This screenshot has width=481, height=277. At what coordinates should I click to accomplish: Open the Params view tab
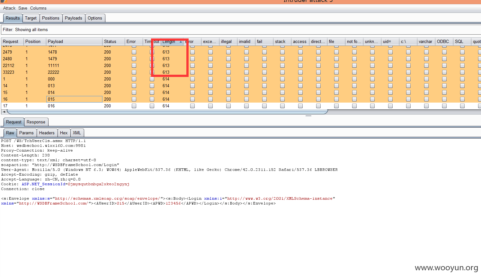pos(26,133)
